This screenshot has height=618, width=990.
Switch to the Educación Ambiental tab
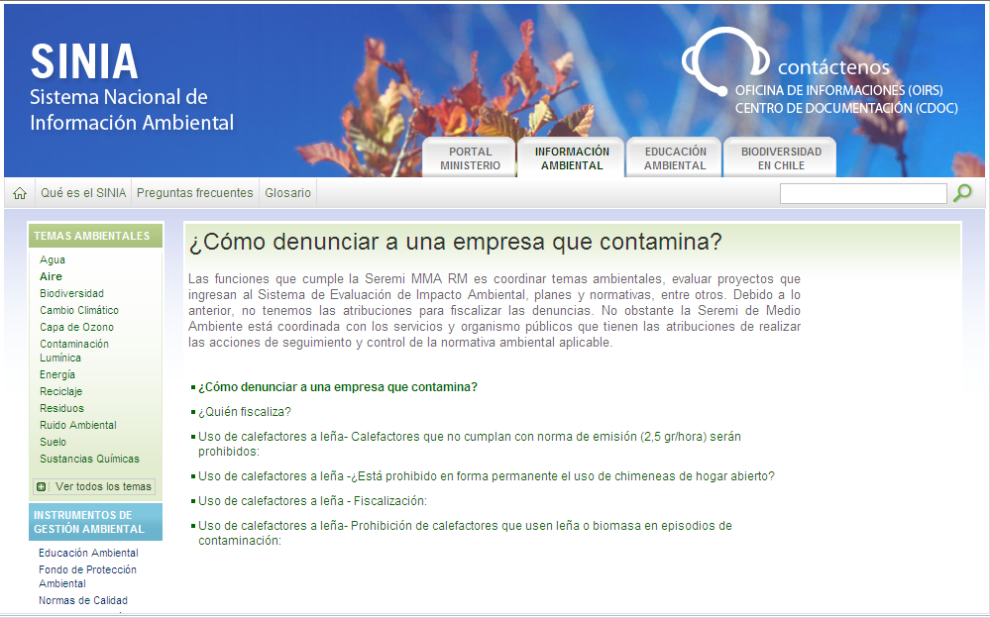pyautogui.click(x=675, y=158)
